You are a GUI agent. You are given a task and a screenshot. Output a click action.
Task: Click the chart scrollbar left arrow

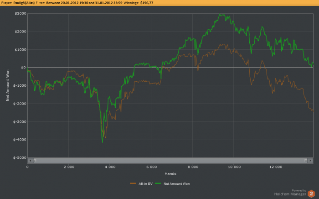tap(31, 161)
